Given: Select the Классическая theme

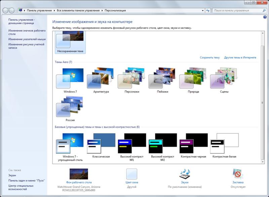Looking at the screenshot, I should [x=101, y=145].
